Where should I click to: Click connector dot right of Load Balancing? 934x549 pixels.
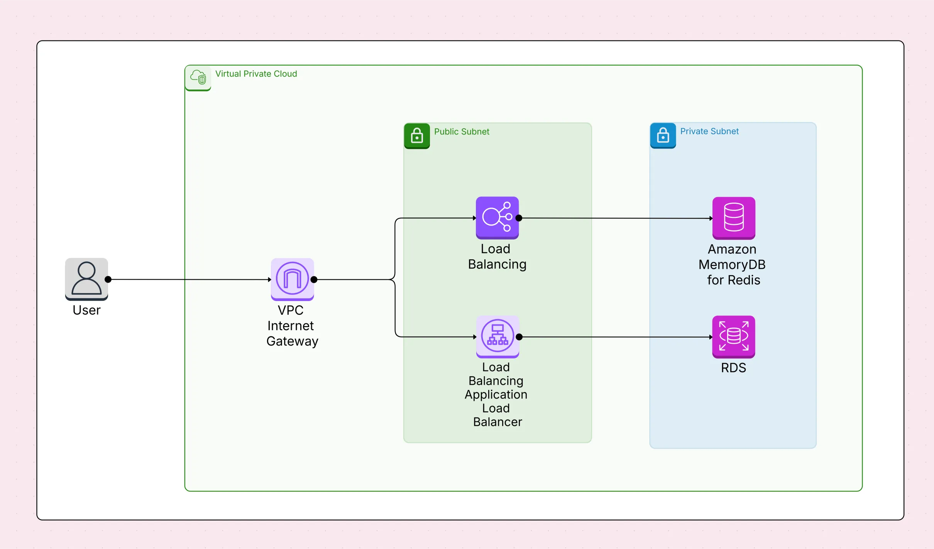click(519, 218)
